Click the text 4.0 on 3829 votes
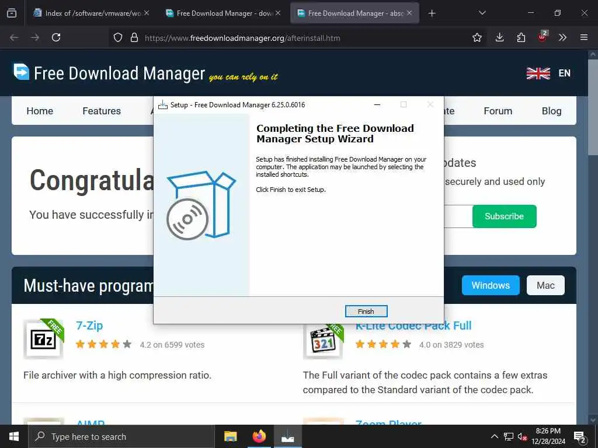Viewport: 598px width, 448px height. pos(451,345)
